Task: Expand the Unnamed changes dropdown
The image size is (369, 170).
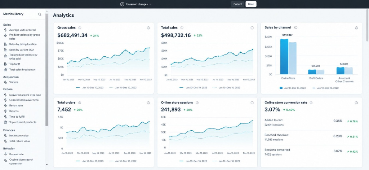Action: (x=150, y=4)
